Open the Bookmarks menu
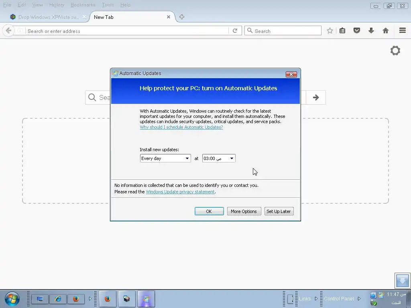This screenshot has width=411, height=308. coord(83,5)
